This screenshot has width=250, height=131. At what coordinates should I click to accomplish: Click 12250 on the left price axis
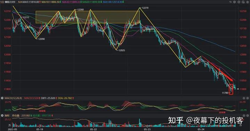[7, 11]
